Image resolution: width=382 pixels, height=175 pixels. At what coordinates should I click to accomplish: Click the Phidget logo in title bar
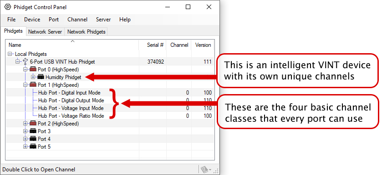coord(8,7)
